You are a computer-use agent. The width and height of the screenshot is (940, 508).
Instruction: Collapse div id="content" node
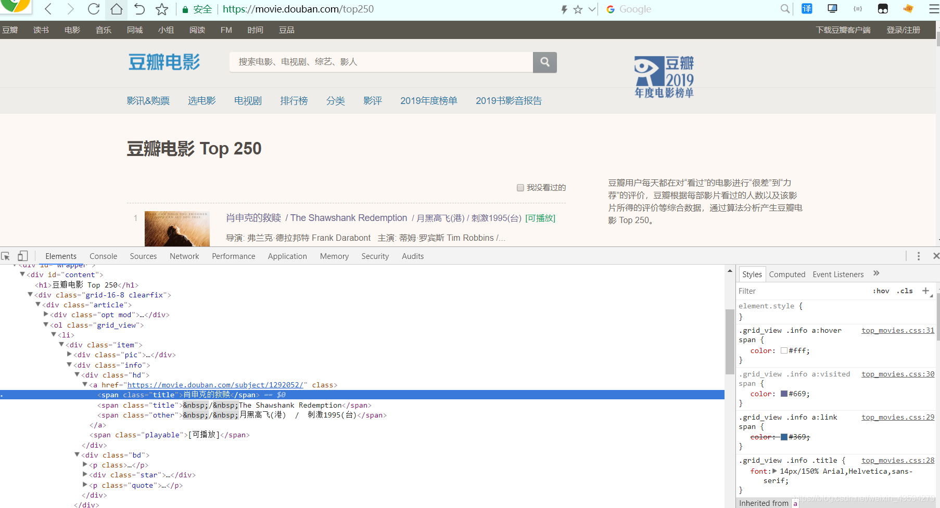[x=22, y=274]
